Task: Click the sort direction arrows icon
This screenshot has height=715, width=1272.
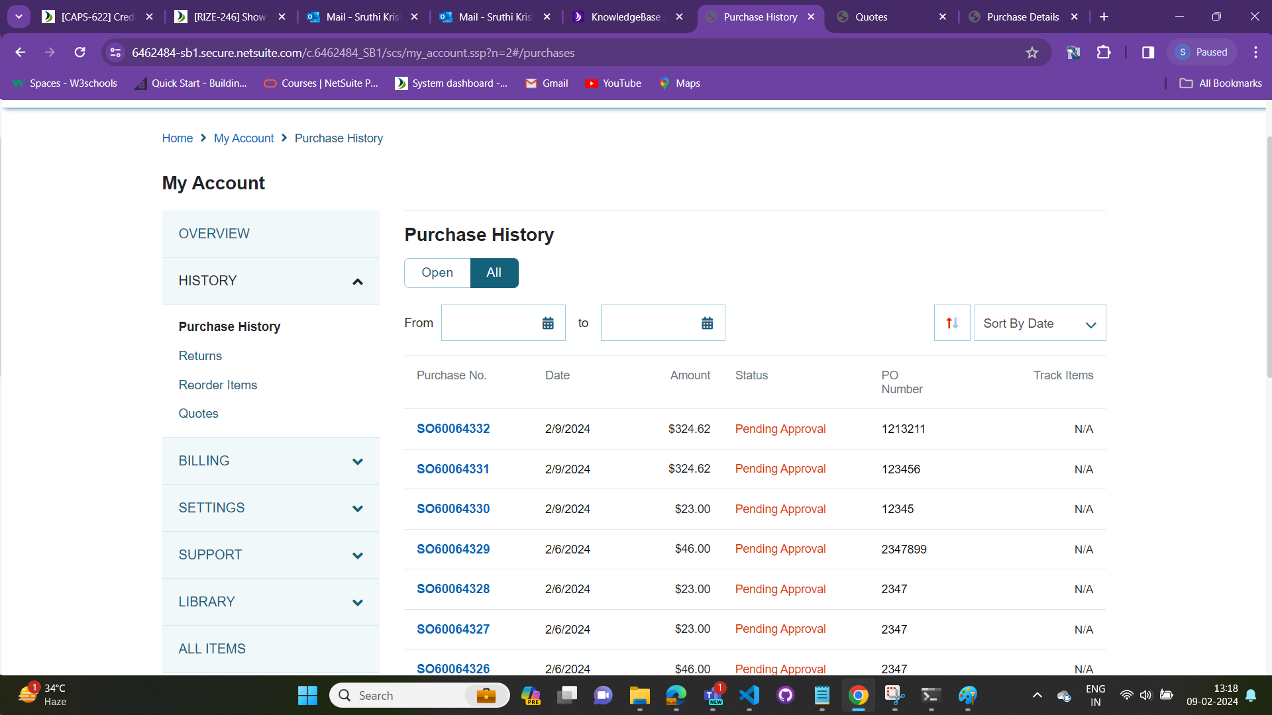Action: (x=952, y=323)
